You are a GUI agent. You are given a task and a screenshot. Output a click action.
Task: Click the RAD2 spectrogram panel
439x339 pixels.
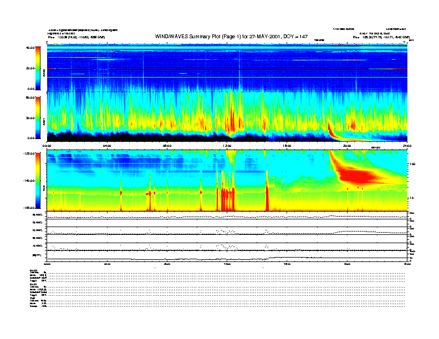tap(227, 68)
